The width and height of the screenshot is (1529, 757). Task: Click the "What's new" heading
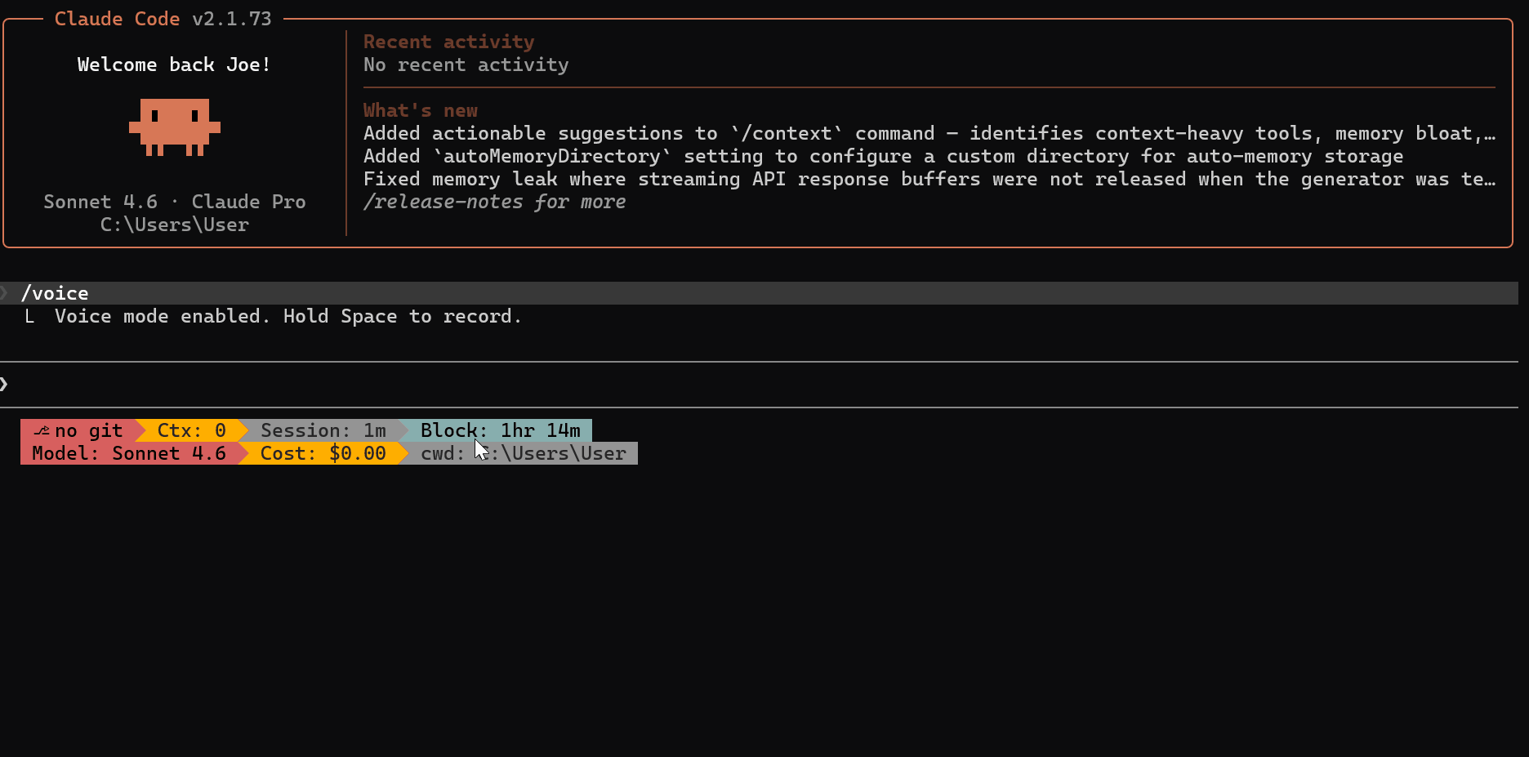point(420,110)
